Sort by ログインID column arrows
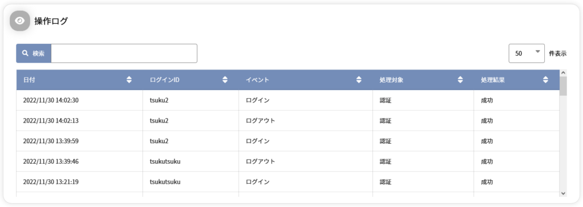This screenshot has height=207, width=583. point(224,80)
